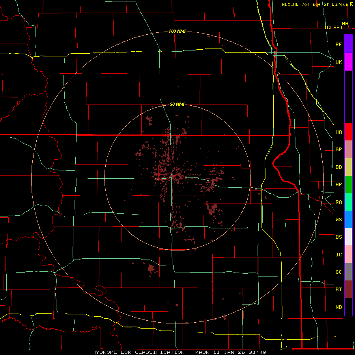The height and width of the screenshot is (355, 355).
Task: Click the UK legend label
Action: click(339, 62)
